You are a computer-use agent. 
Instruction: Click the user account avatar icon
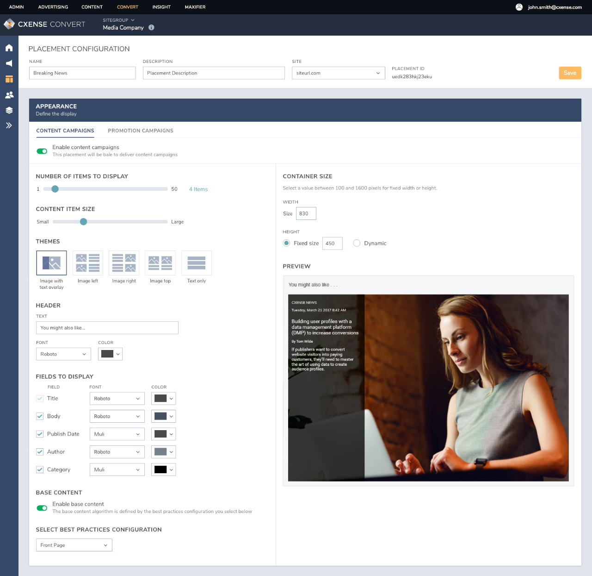519,7
